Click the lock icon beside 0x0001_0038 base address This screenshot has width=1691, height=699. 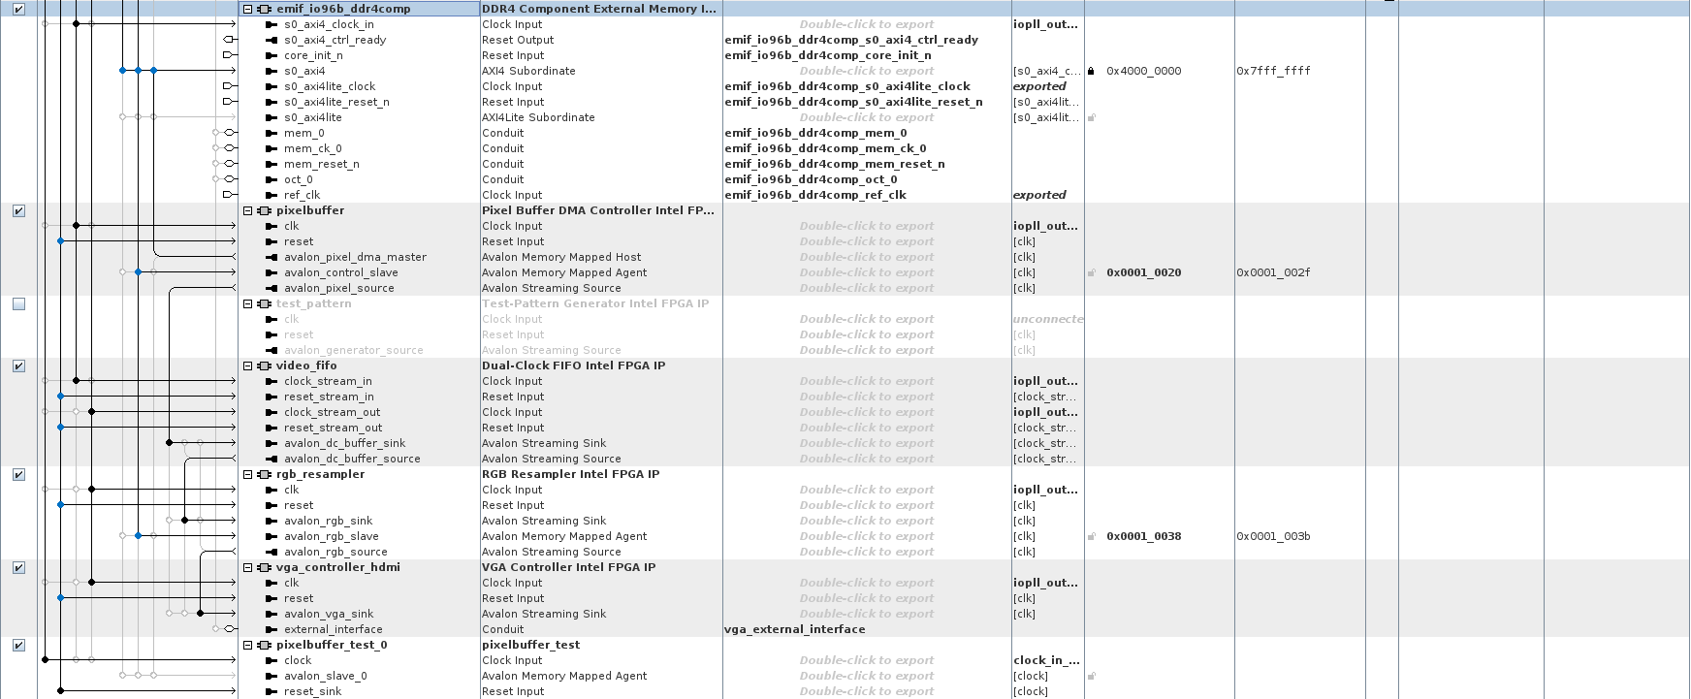point(1091,536)
